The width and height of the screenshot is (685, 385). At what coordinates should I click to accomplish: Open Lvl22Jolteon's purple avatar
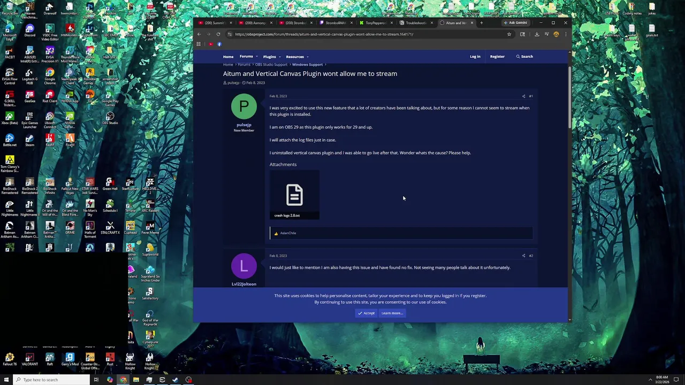coord(243,266)
